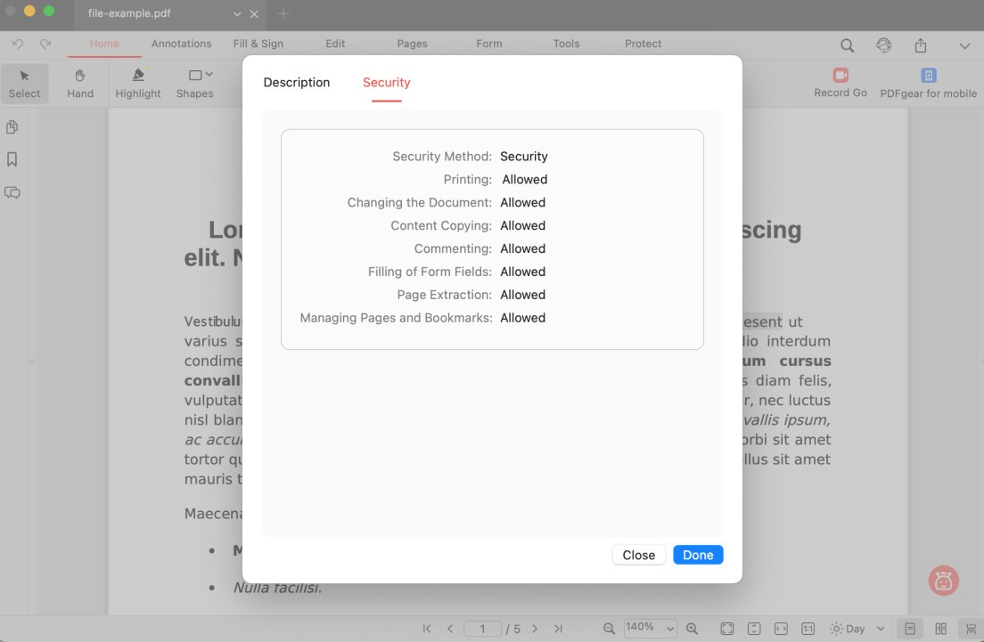
Task: Add a new tab with plus
Action: pyautogui.click(x=283, y=13)
